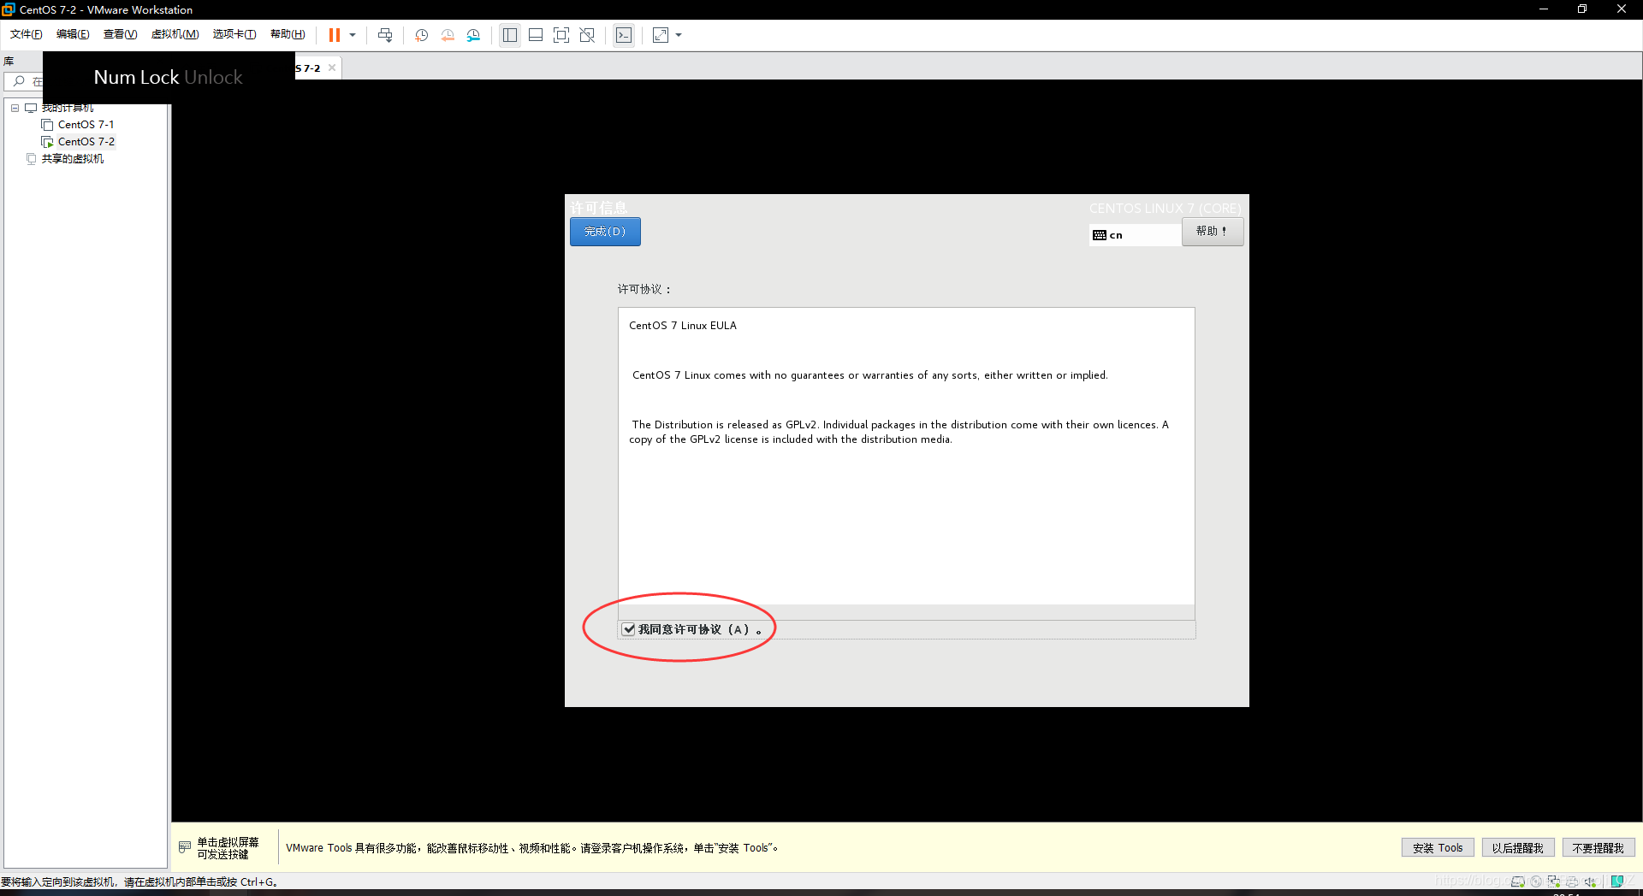Click the message log icon in status bar

point(1617,881)
